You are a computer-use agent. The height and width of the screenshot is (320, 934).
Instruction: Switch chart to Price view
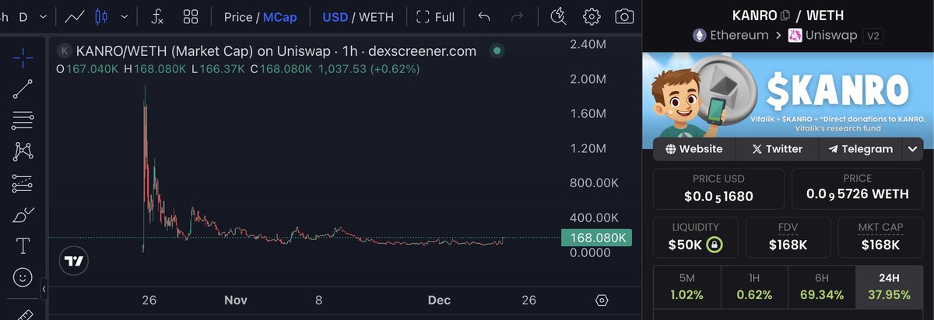coord(238,16)
